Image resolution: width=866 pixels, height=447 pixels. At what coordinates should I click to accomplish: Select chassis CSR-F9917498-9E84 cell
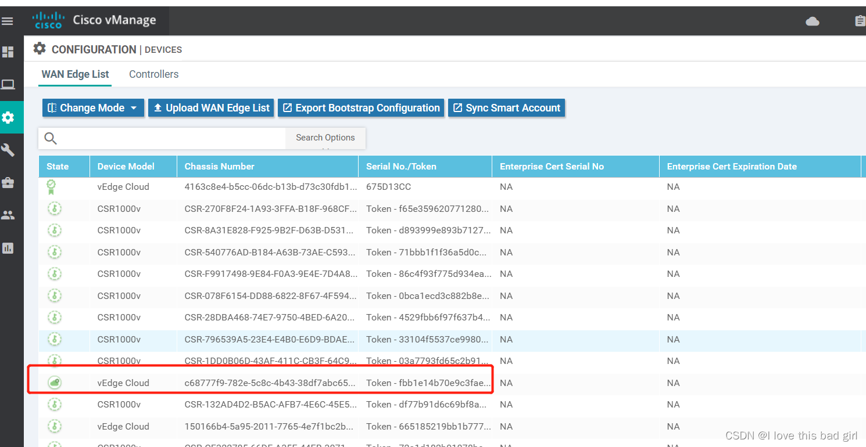[267, 274]
